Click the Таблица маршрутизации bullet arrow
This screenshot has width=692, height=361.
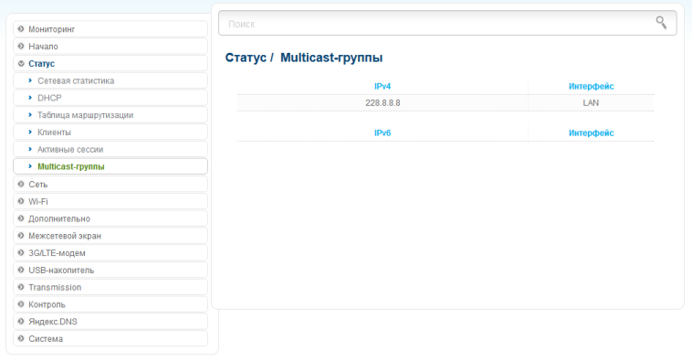(30, 115)
